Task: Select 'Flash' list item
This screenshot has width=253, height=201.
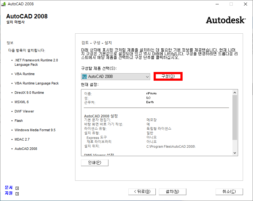Action: (19, 121)
